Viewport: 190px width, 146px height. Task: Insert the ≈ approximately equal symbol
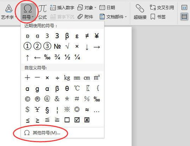point(87,109)
